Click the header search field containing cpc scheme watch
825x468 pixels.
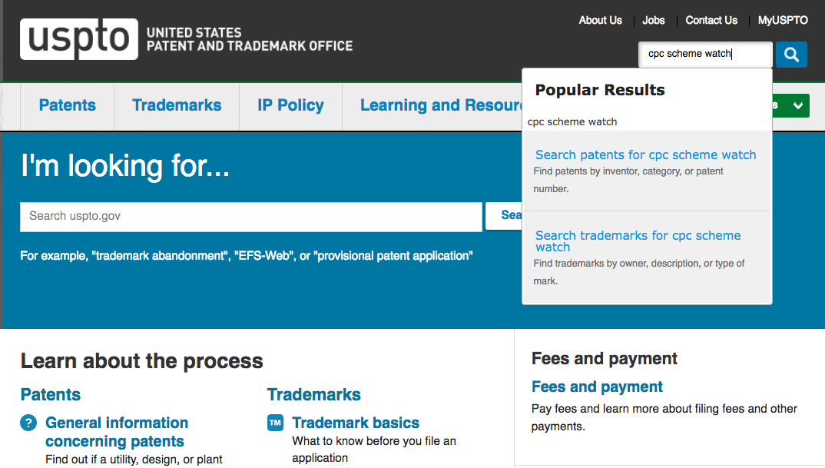[704, 55]
